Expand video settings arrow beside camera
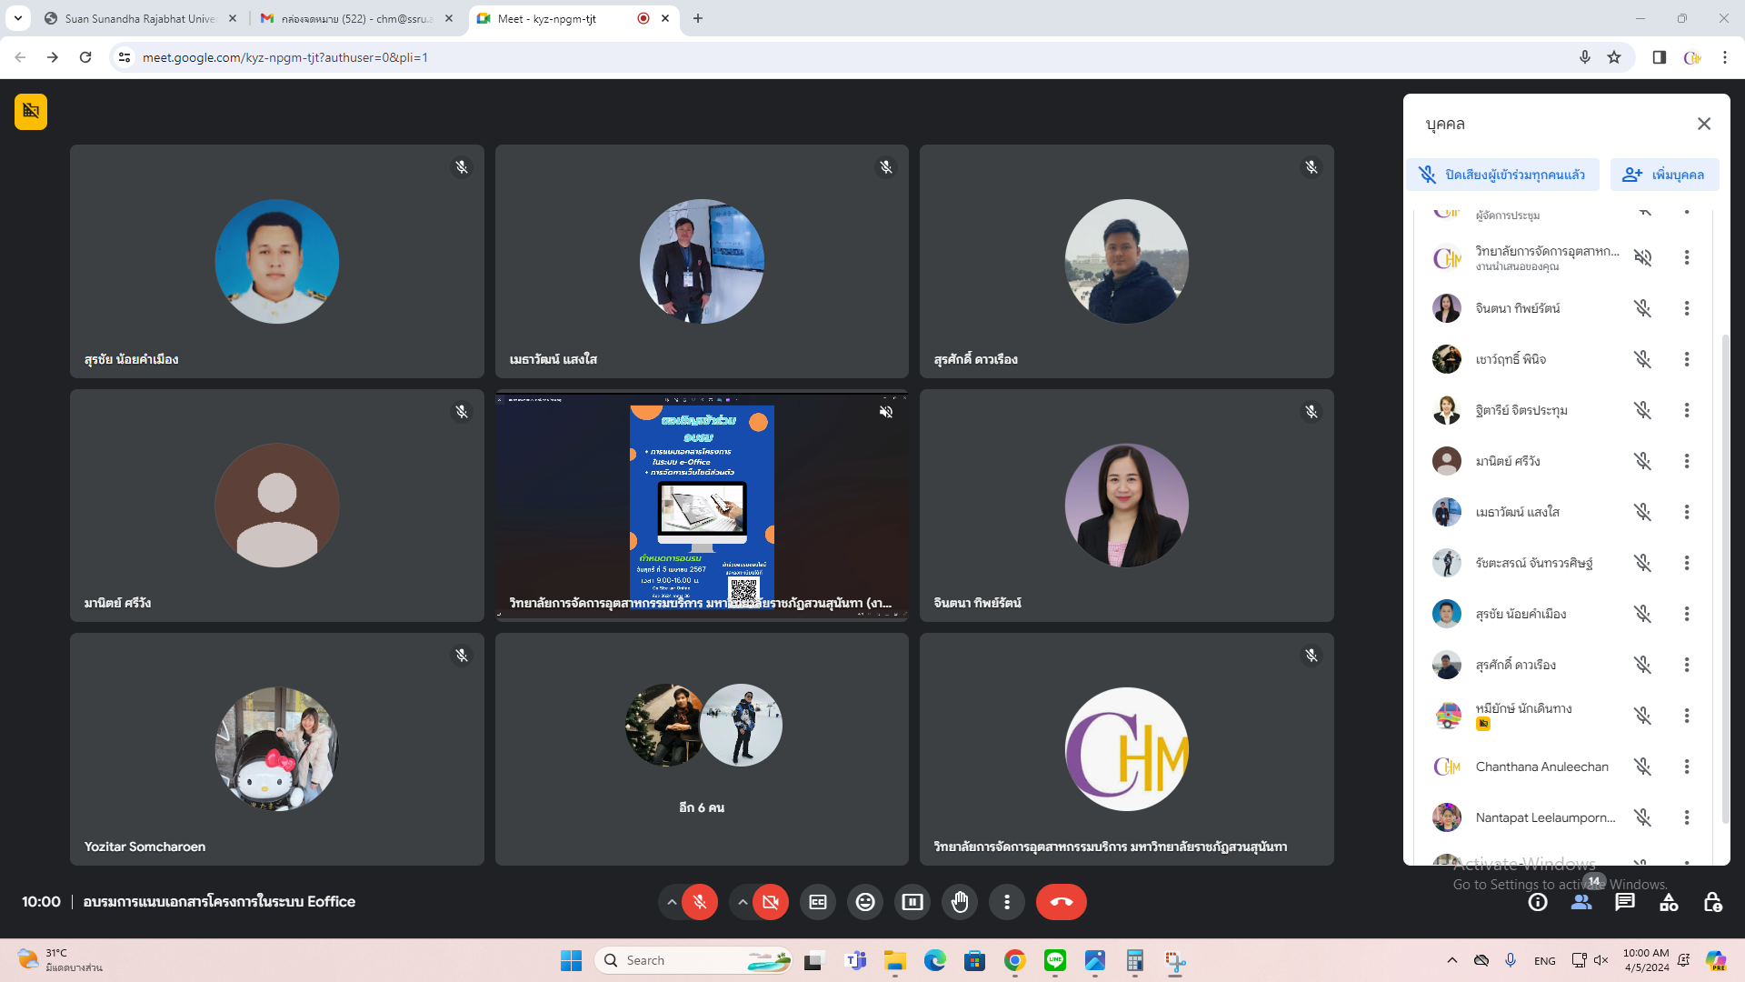 pyautogui.click(x=743, y=902)
